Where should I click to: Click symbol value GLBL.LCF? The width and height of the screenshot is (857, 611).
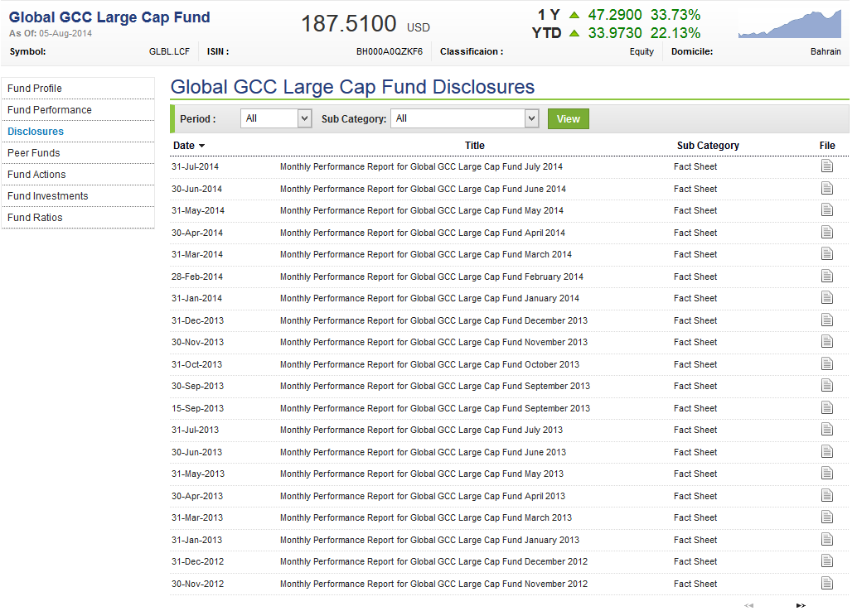click(x=169, y=52)
